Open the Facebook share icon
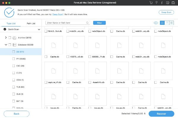Image resolution: width=178 pixels, height=119 pixels. click(x=162, y=3)
